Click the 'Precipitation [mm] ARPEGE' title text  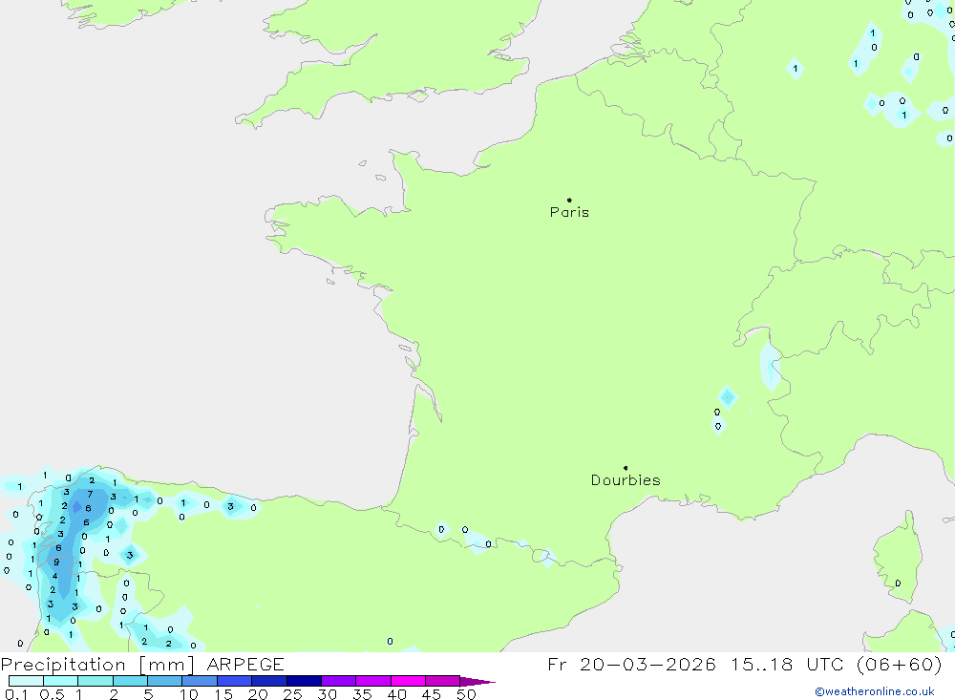click(142, 664)
